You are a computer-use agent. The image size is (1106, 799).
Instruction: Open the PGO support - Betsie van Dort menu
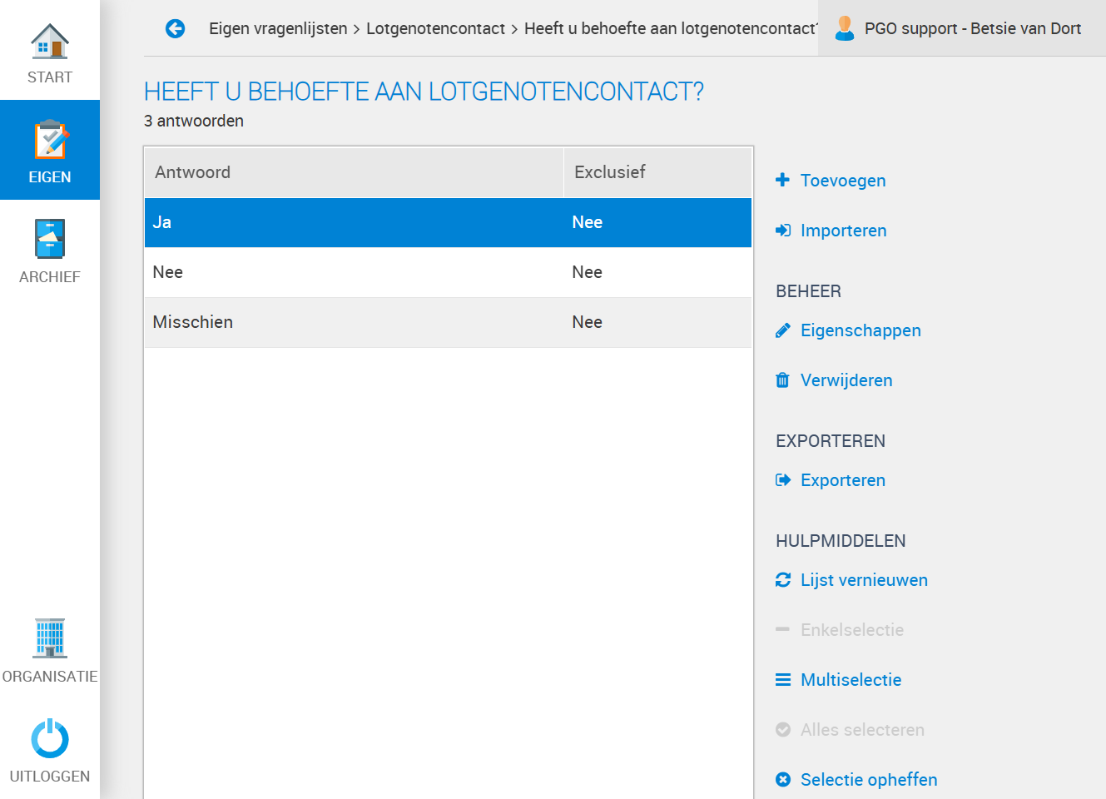(962, 28)
